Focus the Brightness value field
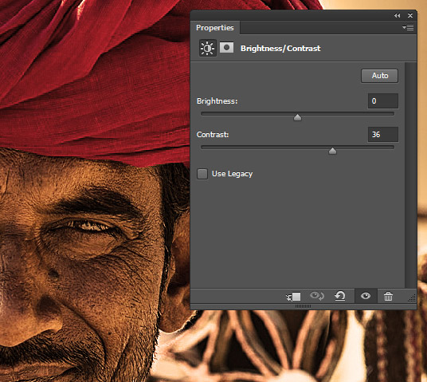 [x=383, y=101]
